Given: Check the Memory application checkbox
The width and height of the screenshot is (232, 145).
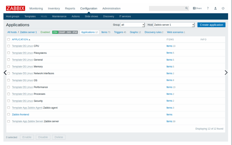Looking at the screenshot, I should pos(9,67).
